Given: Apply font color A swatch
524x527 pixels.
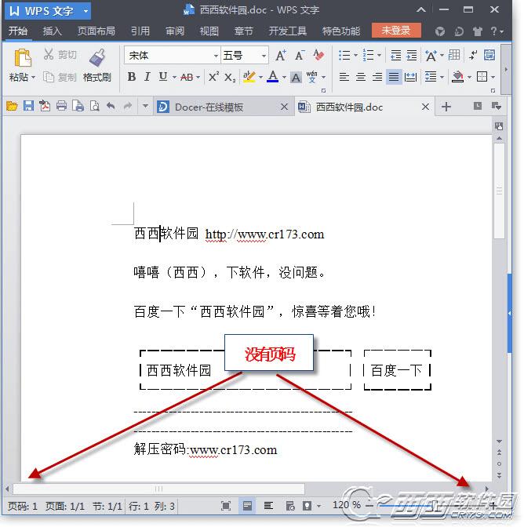Looking at the screenshot, I should click(x=273, y=77).
